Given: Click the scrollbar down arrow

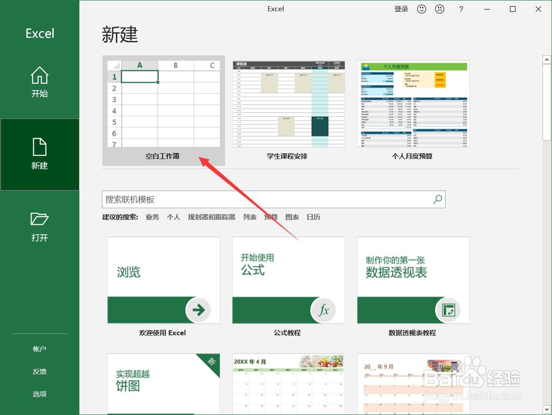Looking at the screenshot, I should [547, 410].
